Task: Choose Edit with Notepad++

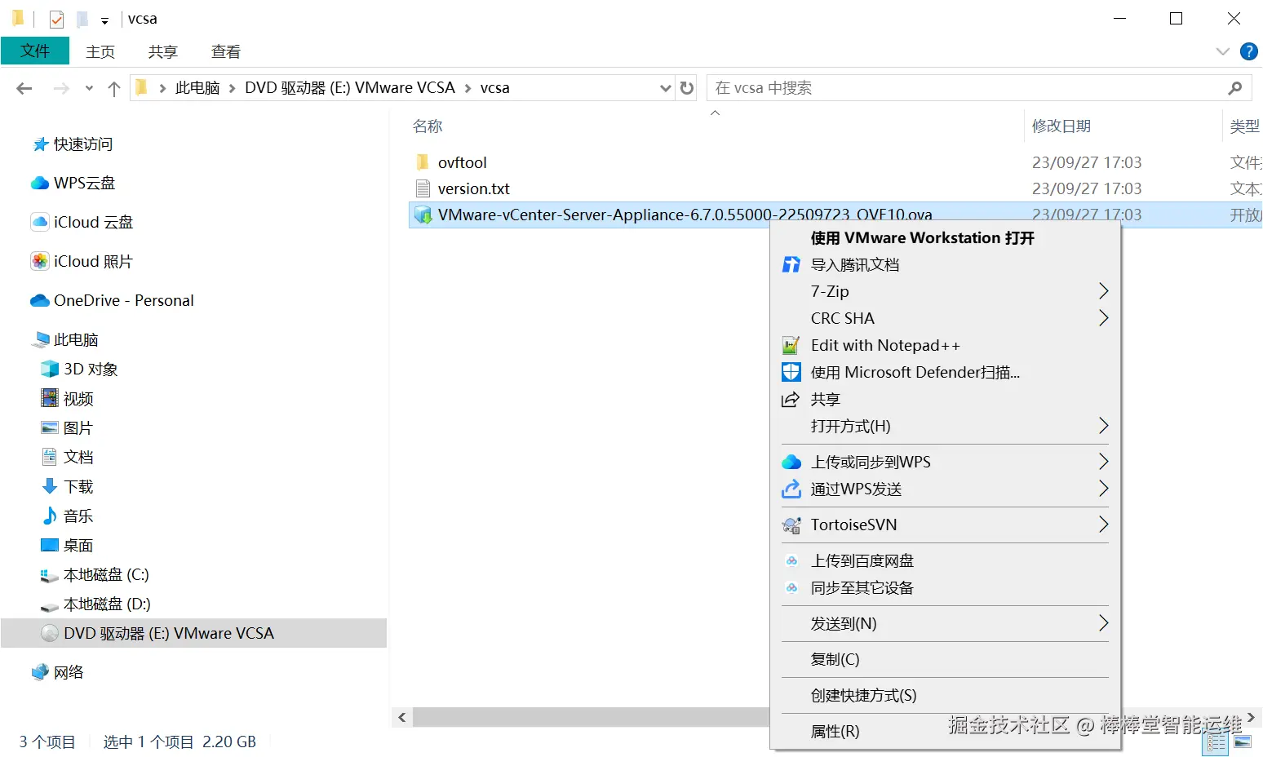Action: click(946, 346)
